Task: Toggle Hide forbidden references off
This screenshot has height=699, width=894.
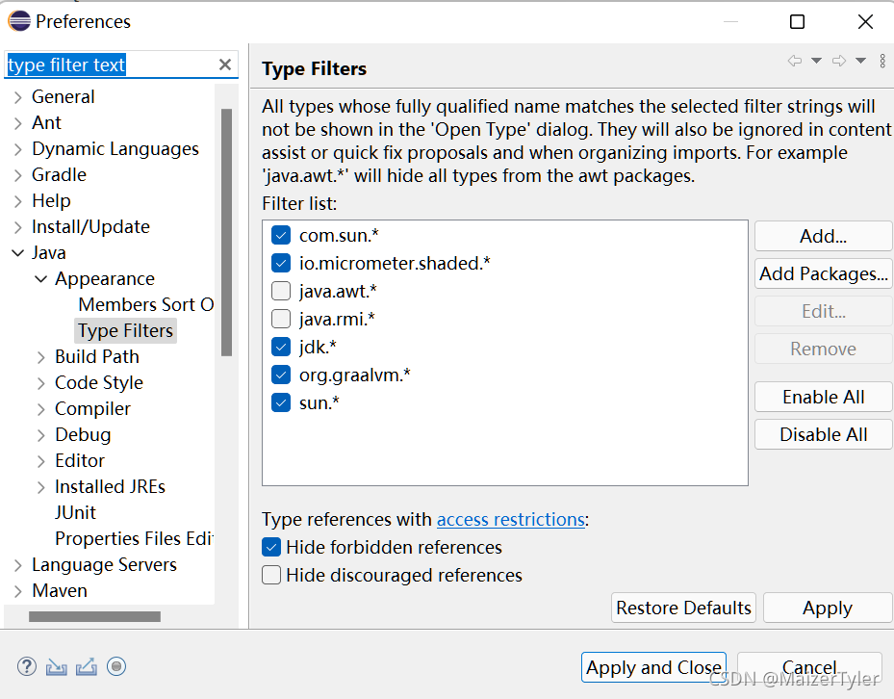Action: (271, 547)
